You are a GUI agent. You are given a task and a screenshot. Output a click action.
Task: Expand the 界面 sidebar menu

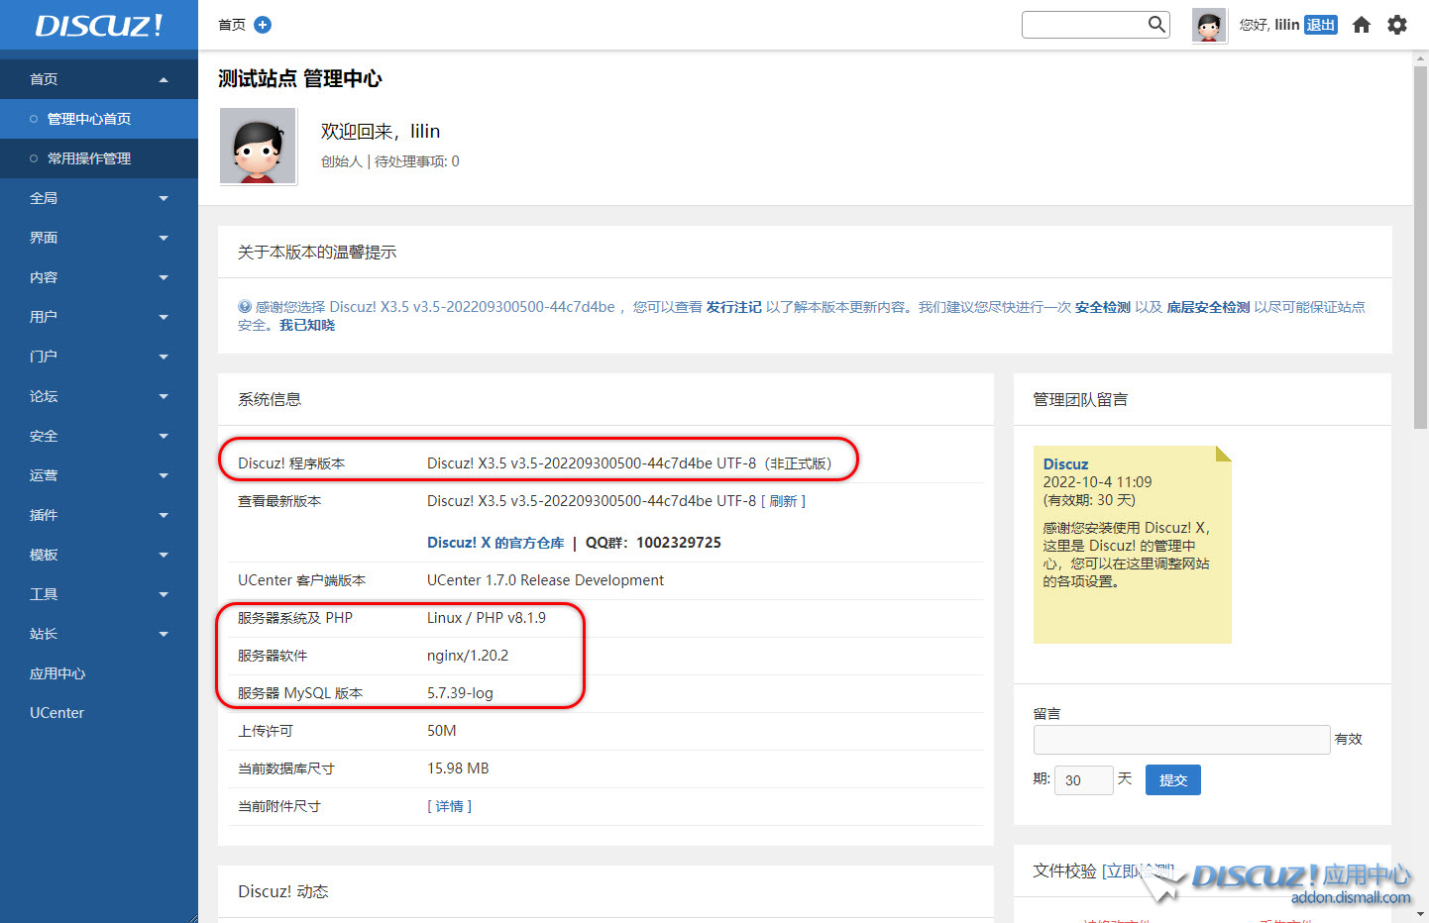[x=99, y=238]
